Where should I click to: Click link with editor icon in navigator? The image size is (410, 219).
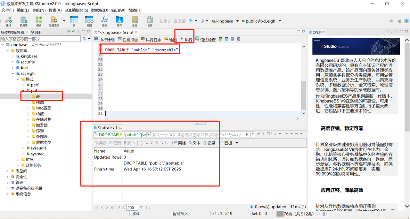click(74, 32)
